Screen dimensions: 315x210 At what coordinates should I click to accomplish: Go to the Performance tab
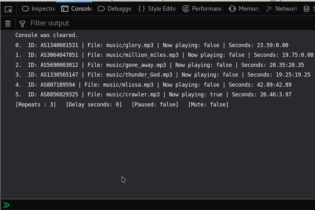pos(203,9)
